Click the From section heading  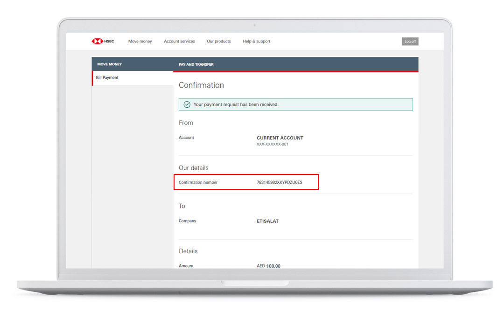(186, 123)
